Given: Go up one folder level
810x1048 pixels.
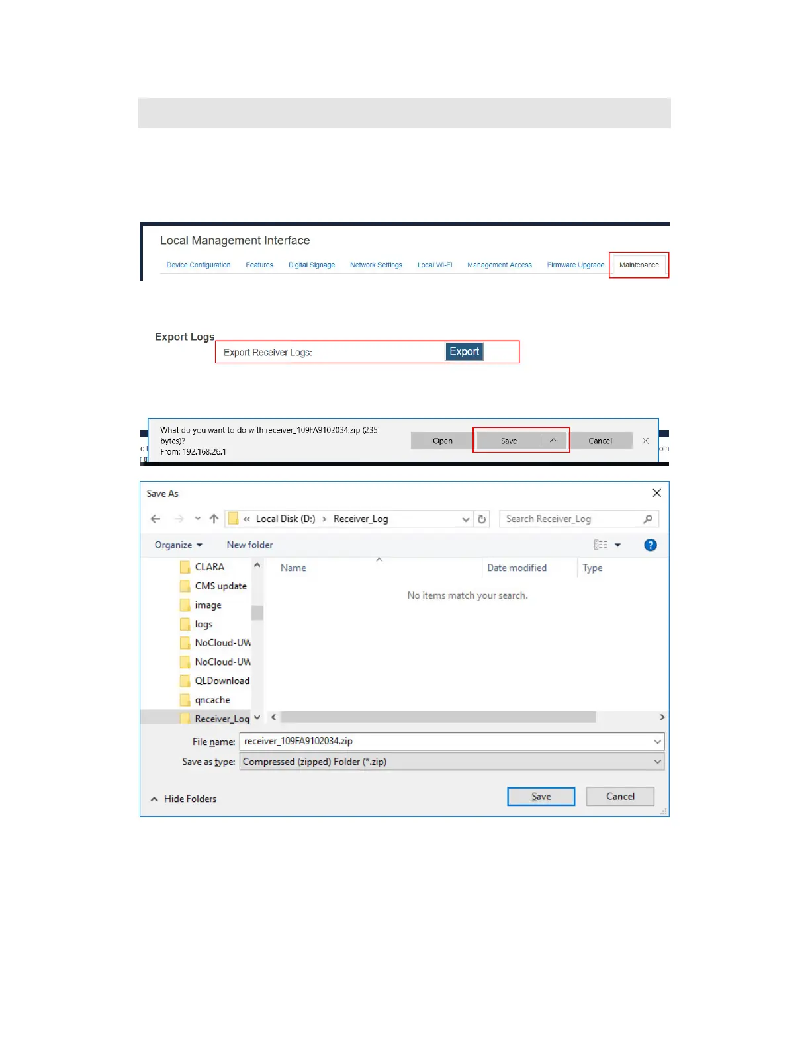Looking at the screenshot, I should 214,519.
